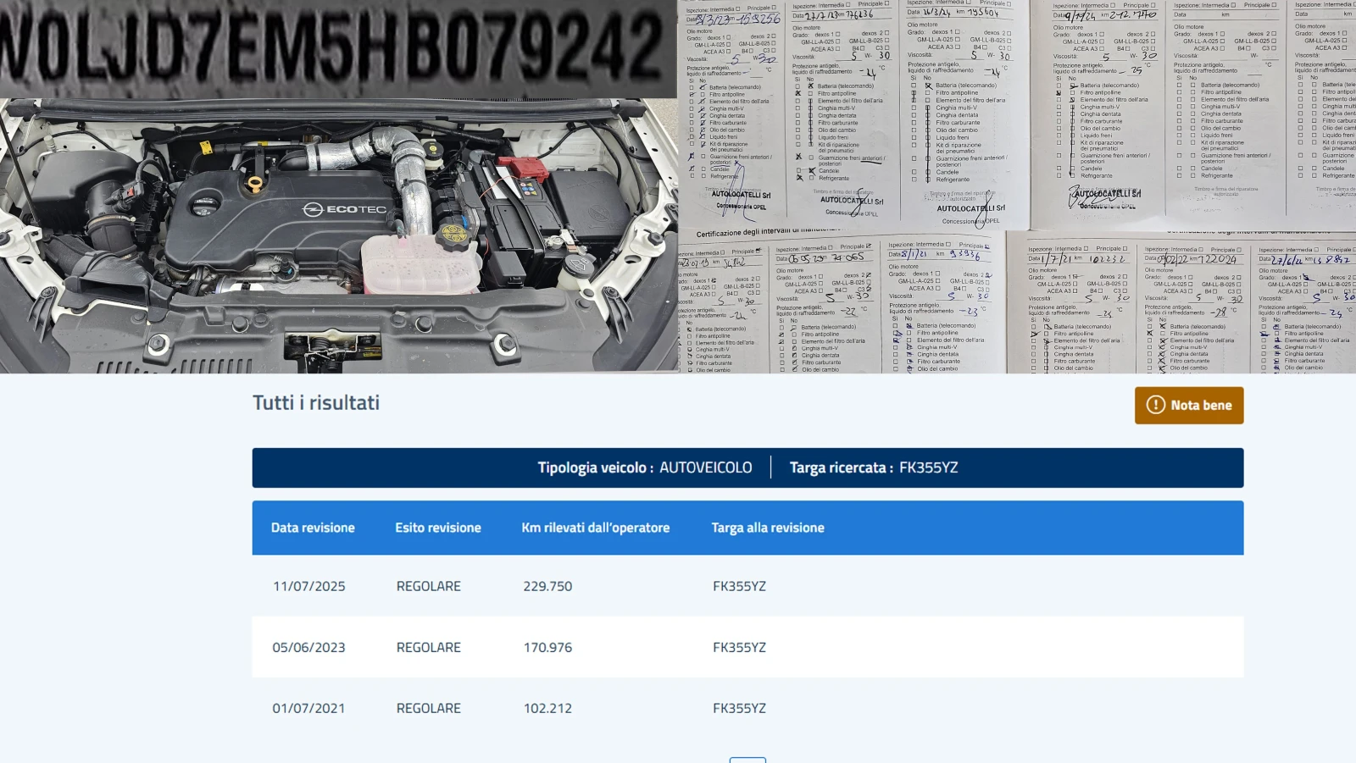This screenshot has width=1356, height=763.
Task: Click Tipologia veicolo AUTOVEICOLO text
Action: [644, 467]
